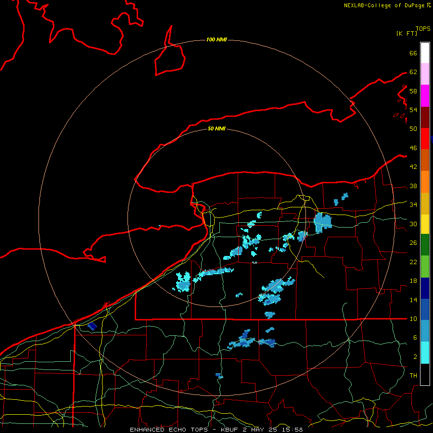Click the TOPS legend title
The image size is (433, 433).
pyautogui.click(x=423, y=29)
